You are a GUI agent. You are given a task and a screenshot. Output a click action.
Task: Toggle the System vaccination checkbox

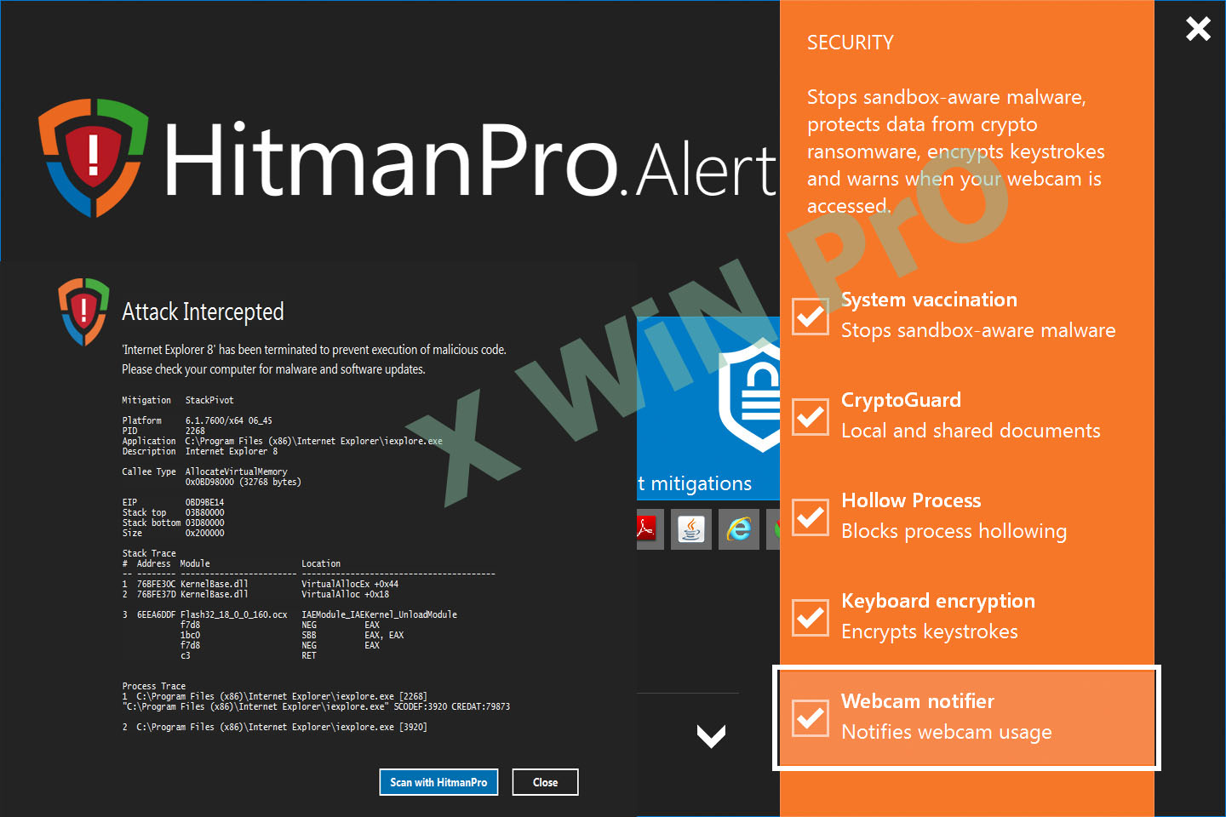pos(810,317)
